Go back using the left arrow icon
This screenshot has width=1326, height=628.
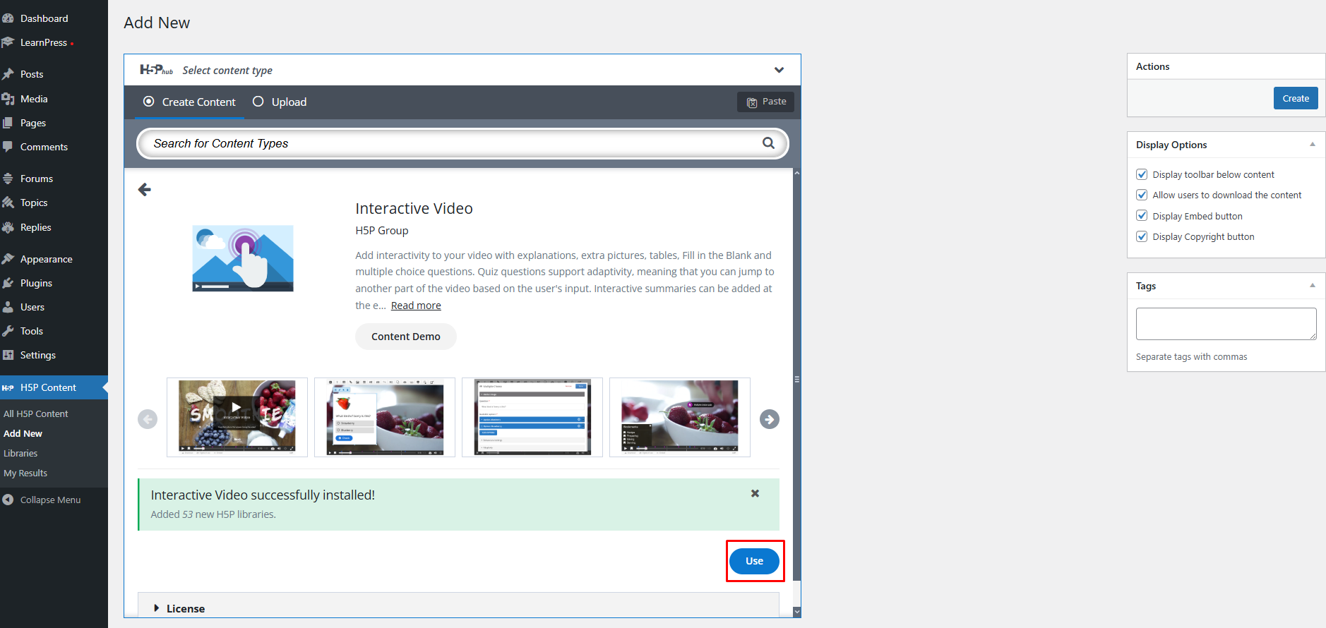click(x=145, y=189)
